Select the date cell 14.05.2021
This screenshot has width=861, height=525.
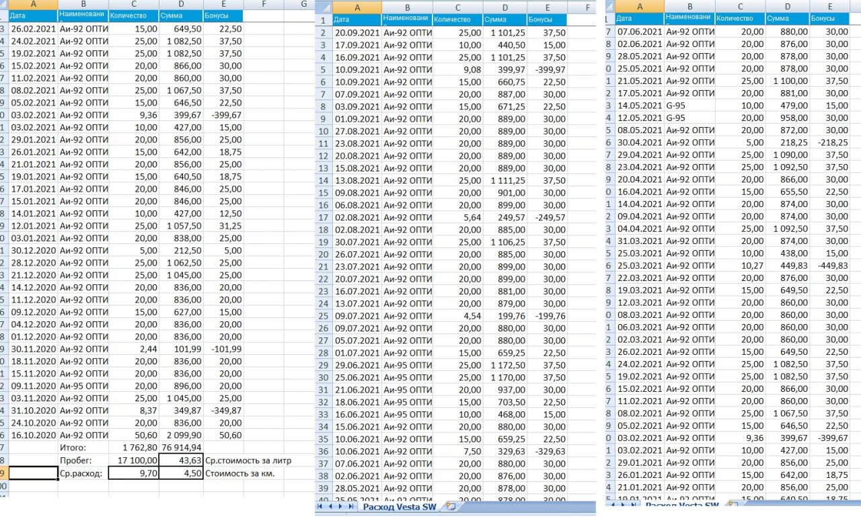click(x=640, y=106)
